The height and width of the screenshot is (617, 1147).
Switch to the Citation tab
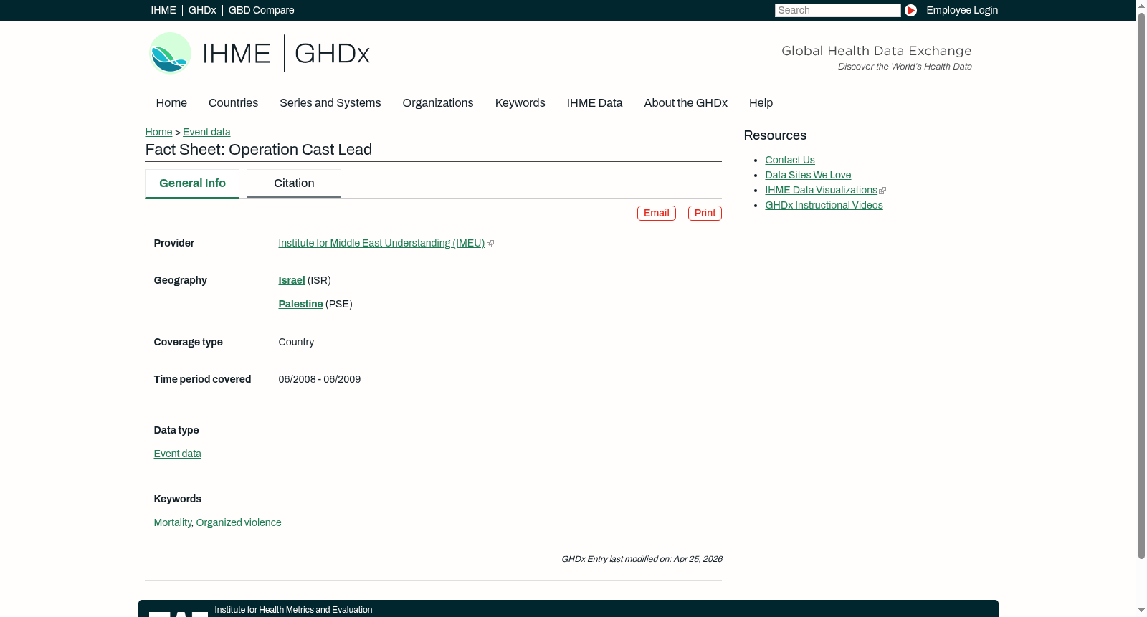point(294,183)
